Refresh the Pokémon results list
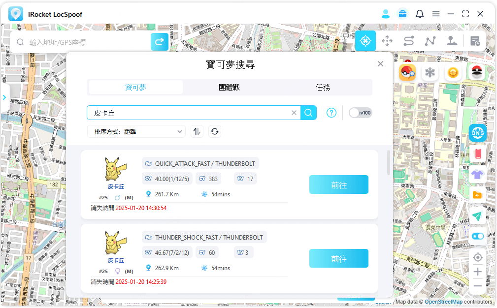The width and height of the screenshot is (497, 308). click(215, 131)
